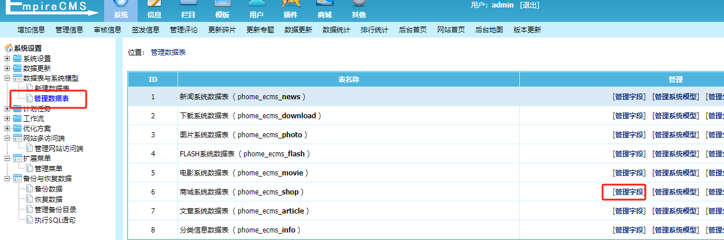Open the 商城 top navigation icon
The width and height of the screenshot is (724, 240).
324,10
